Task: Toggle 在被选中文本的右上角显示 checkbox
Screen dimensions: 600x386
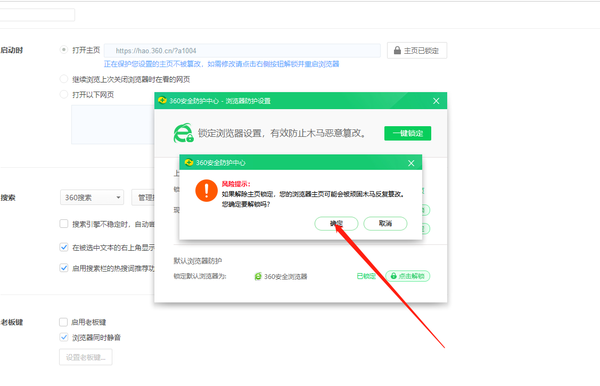Action: [64, 248]
